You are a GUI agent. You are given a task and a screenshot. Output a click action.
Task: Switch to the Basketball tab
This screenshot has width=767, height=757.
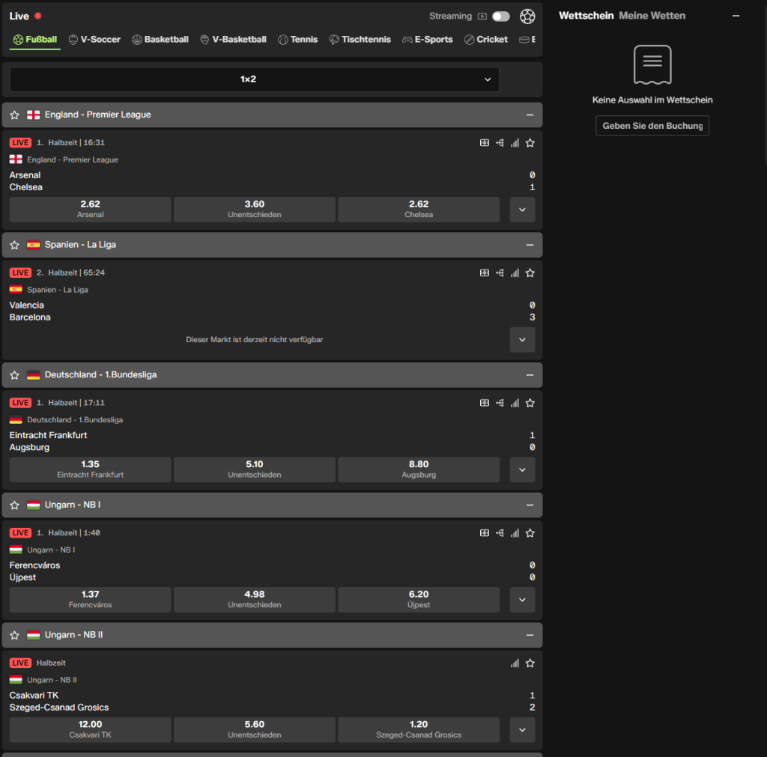160,40
